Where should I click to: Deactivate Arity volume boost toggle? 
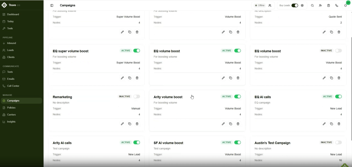(x=238, y=96)
